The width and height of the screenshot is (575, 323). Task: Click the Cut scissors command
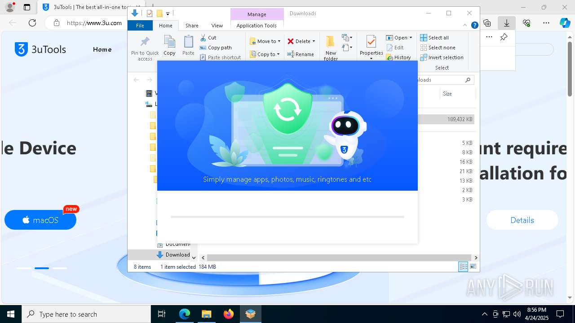tap(208, 38)
